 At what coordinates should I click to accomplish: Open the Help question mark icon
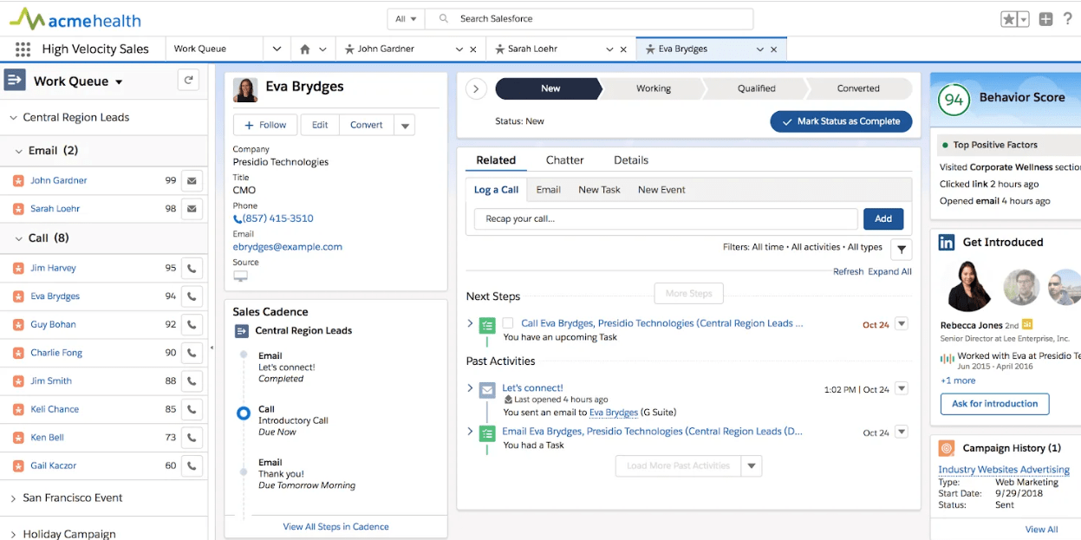click(1068, 19)
